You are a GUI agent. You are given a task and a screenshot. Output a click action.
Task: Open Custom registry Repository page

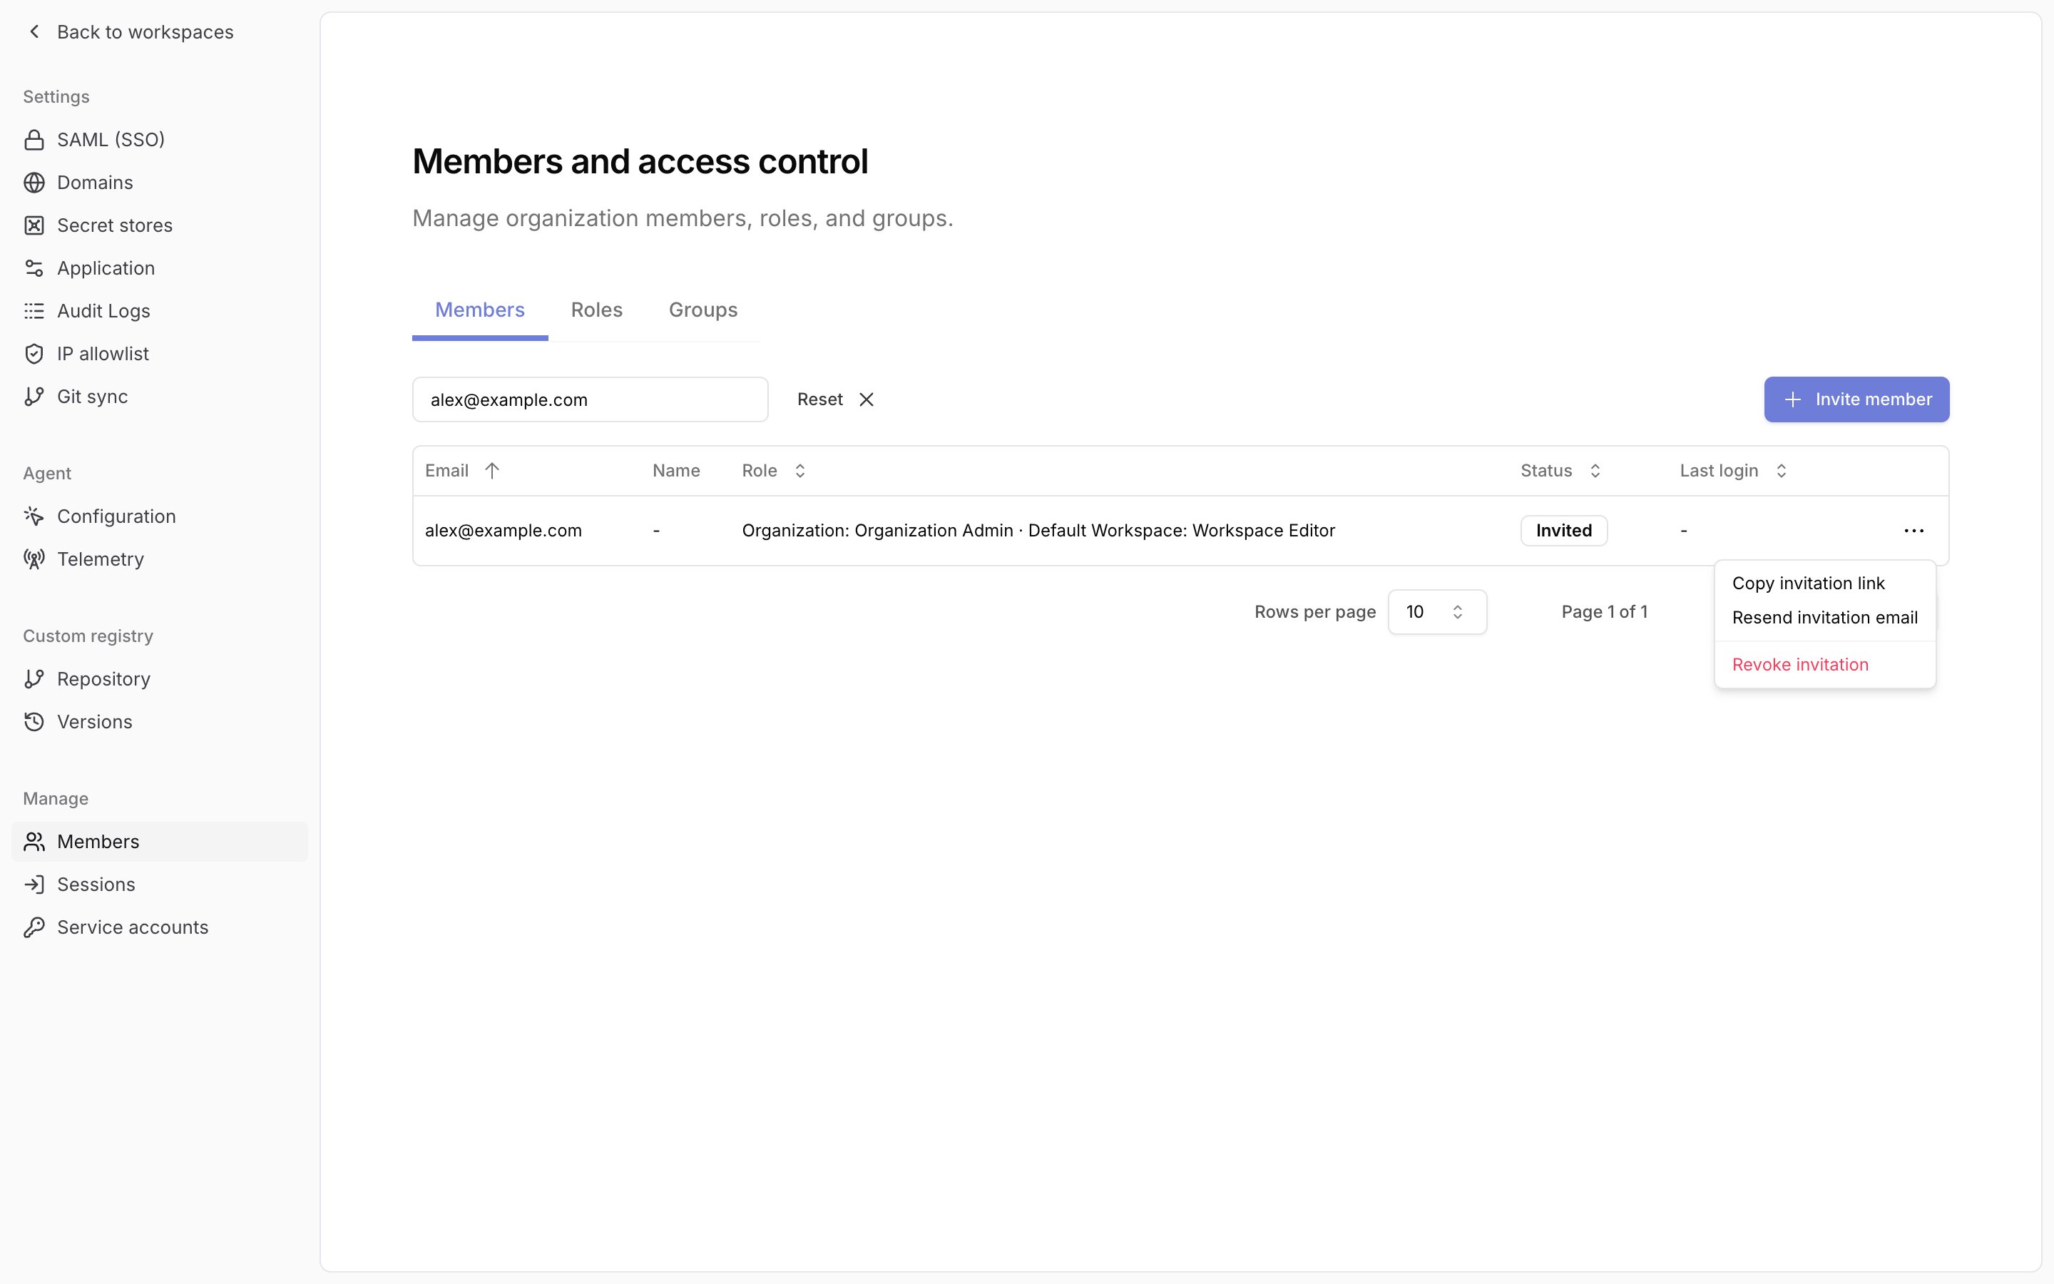click(160, 679)
